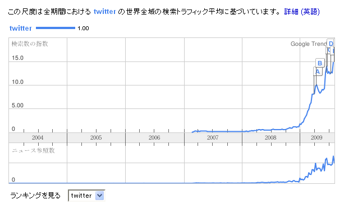Click flag marker E at chart's right edge
Screen dimensions: 344x209
point(333,51)
